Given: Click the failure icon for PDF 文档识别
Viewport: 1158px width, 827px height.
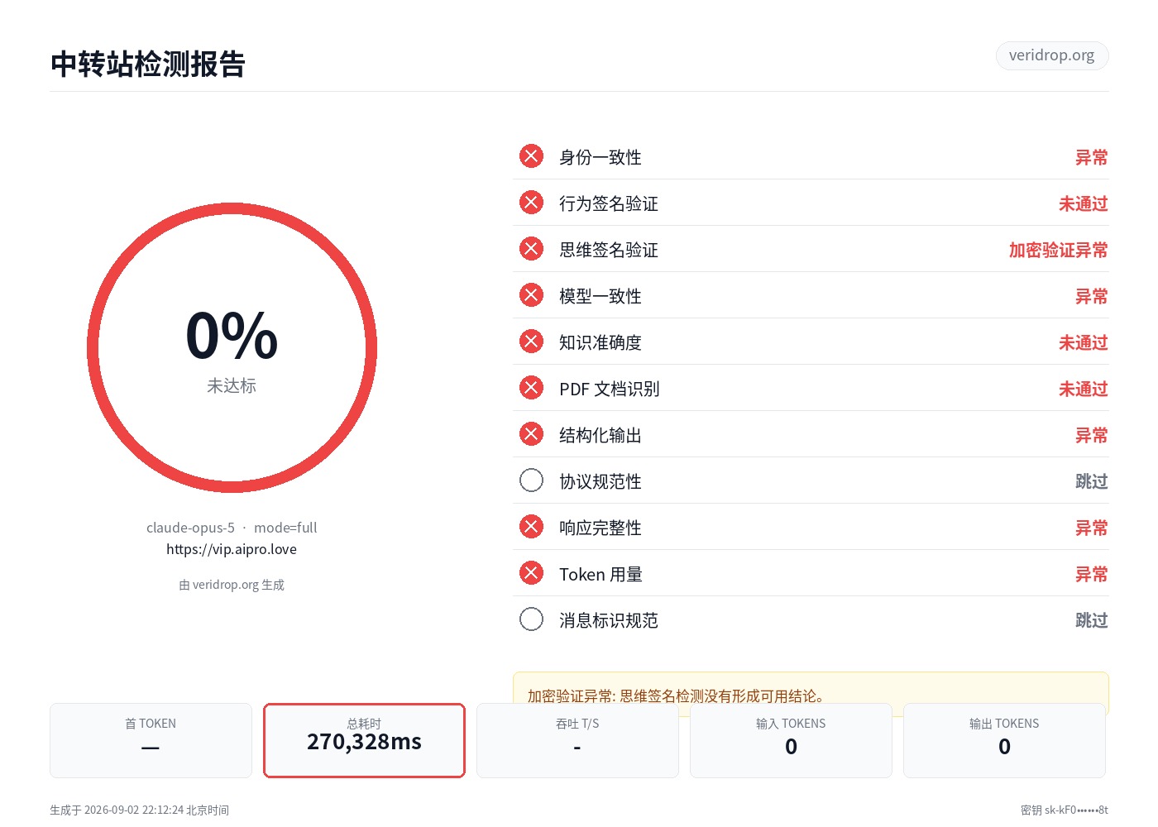Looking at the screenshot, I should (531, 388).
